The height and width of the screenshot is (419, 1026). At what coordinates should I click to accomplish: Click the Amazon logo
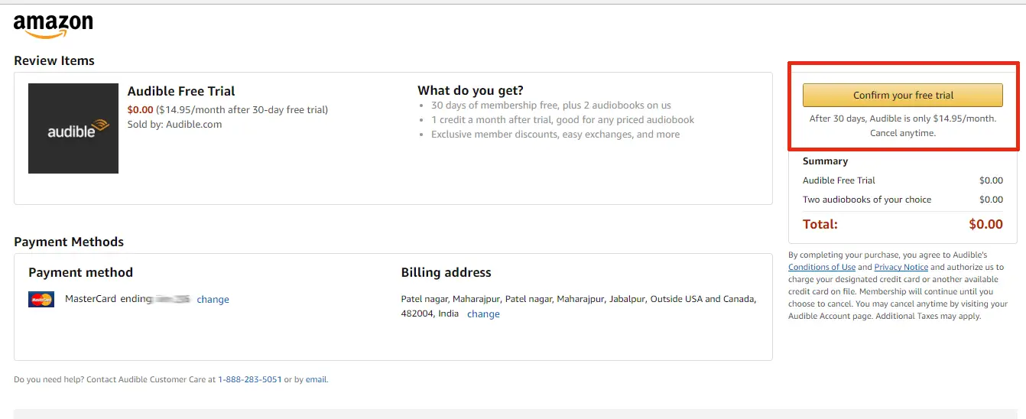tap(54, 26)
